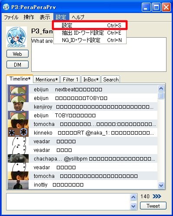The height and width of the screenshot is (216, 173).
Task: Switch to the InBox tab
Action: point(91,79)
